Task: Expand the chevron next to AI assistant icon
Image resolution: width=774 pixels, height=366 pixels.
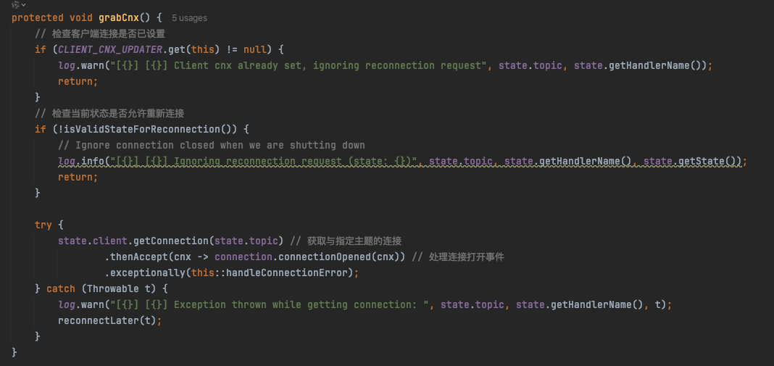Action: click(23, 4)
